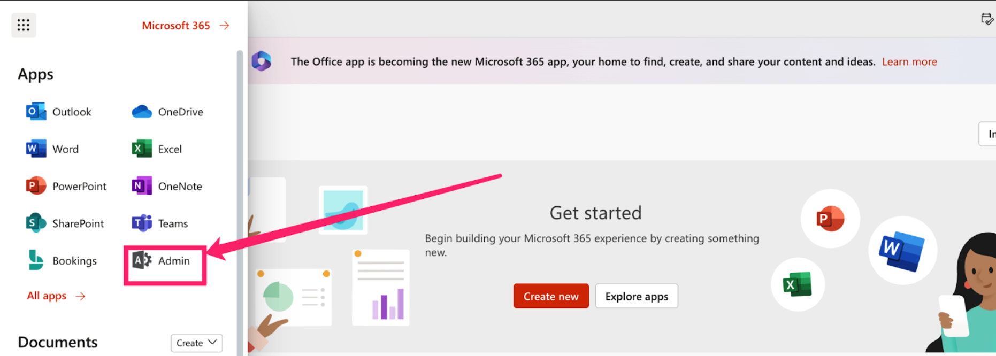Launch OneDrive from the Apps list

point(167,112)
